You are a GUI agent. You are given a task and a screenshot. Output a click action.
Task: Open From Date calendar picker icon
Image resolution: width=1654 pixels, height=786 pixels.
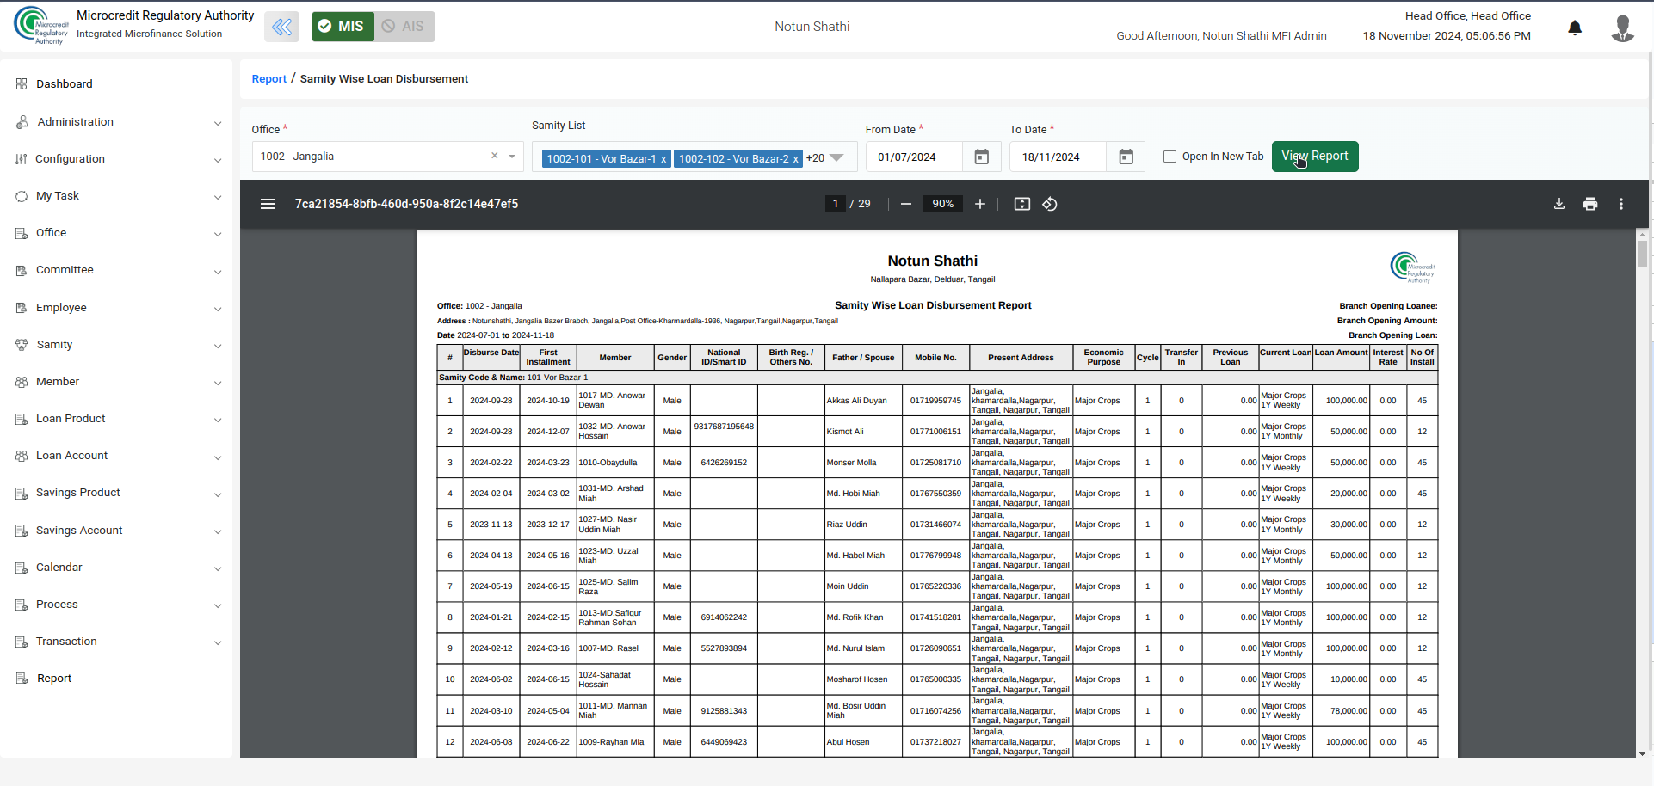click(981, 157)
